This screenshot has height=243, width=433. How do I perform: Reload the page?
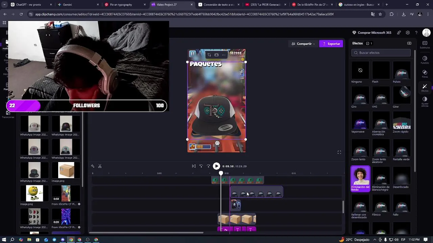tap(21, 14)
